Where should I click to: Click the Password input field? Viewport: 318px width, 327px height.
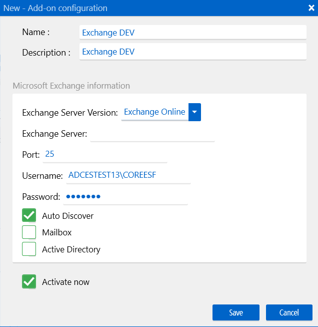pyautogui.click(x=125, y=196)
